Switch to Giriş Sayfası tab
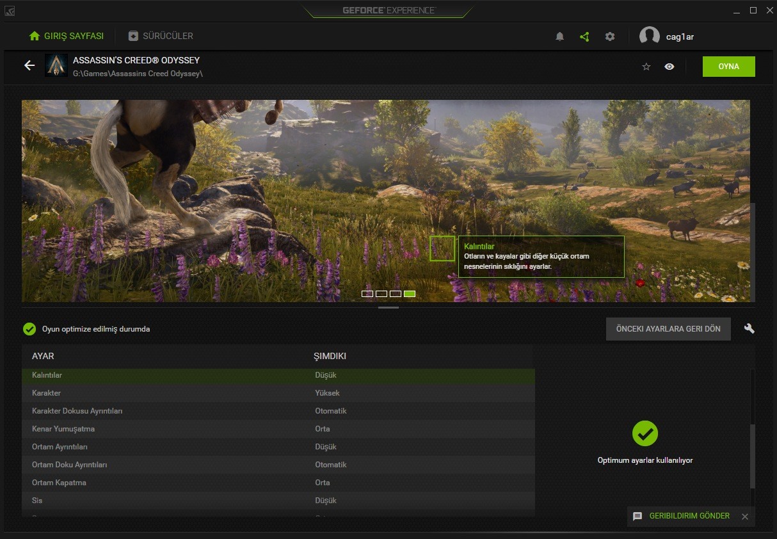 (67, 36)
